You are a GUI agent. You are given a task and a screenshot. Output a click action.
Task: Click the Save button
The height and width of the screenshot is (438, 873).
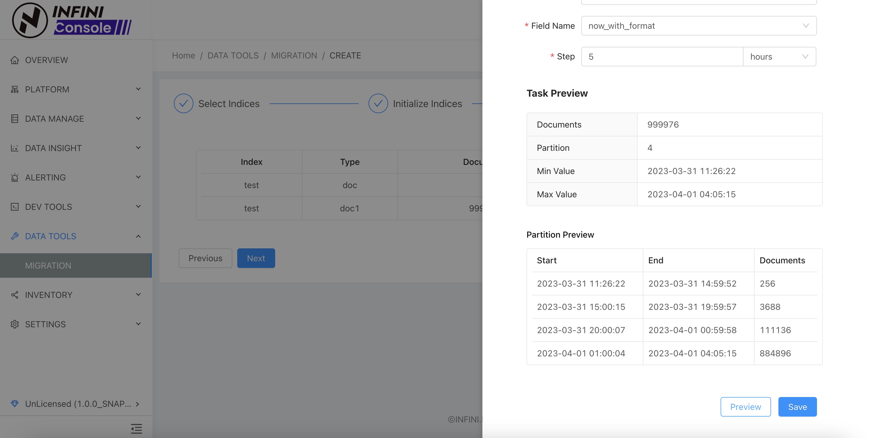797,406
